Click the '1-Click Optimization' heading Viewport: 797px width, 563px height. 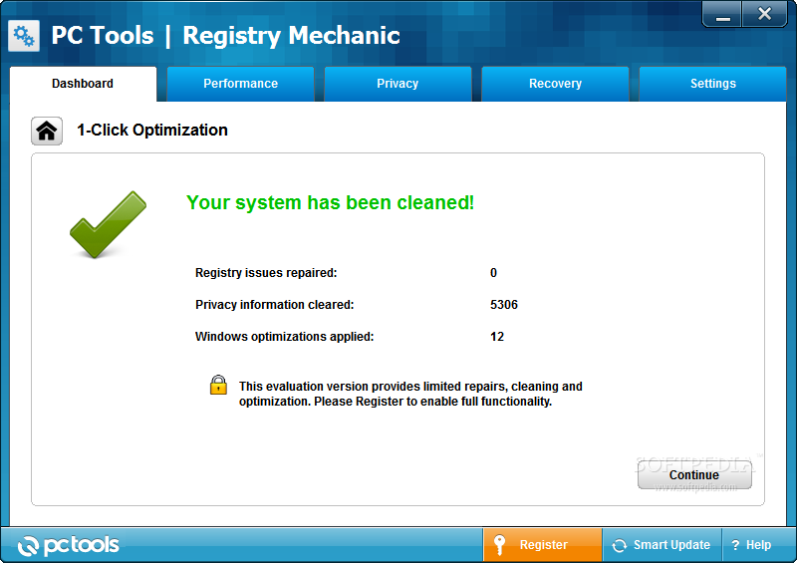click(152, 131)
